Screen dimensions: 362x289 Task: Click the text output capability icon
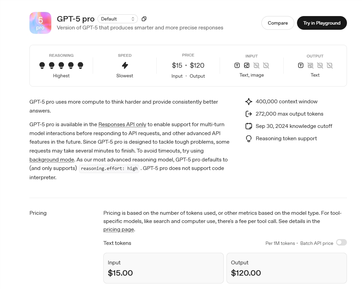[x=301, y=65]
